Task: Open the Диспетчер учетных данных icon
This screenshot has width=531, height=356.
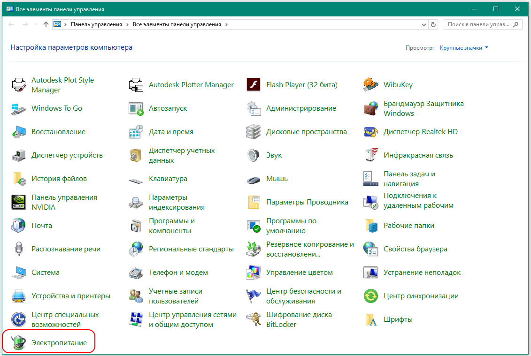Action: point(136,155)
